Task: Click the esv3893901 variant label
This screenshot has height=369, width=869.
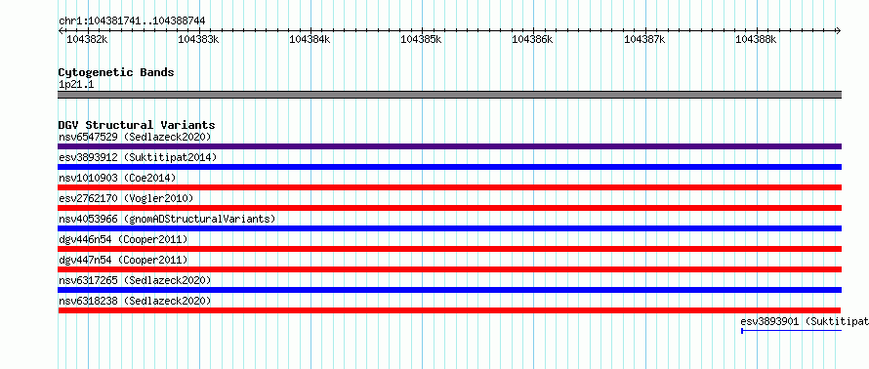Action: (x=805, y=321)
